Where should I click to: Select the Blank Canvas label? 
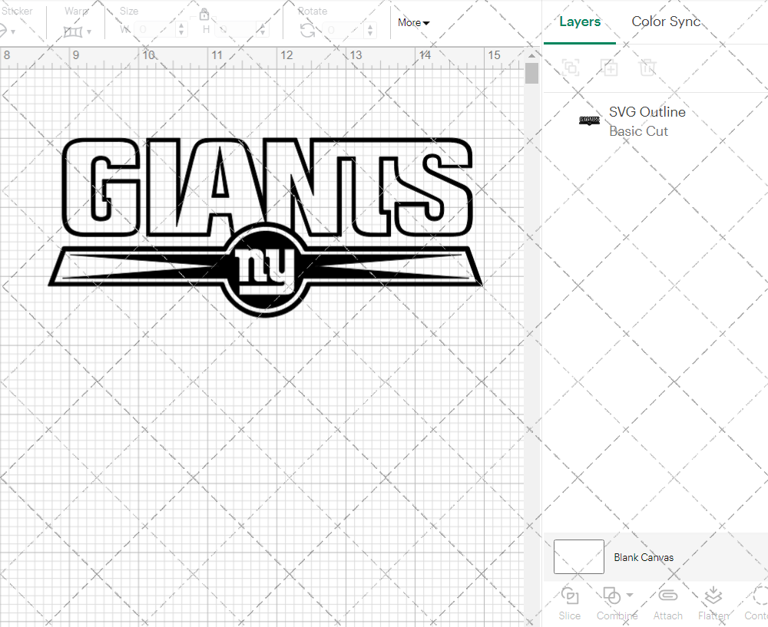pos(644,557)
